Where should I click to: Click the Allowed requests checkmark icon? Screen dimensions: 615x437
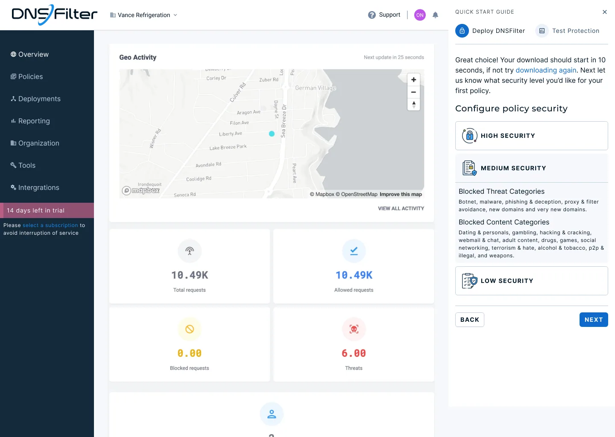[354, 251]
